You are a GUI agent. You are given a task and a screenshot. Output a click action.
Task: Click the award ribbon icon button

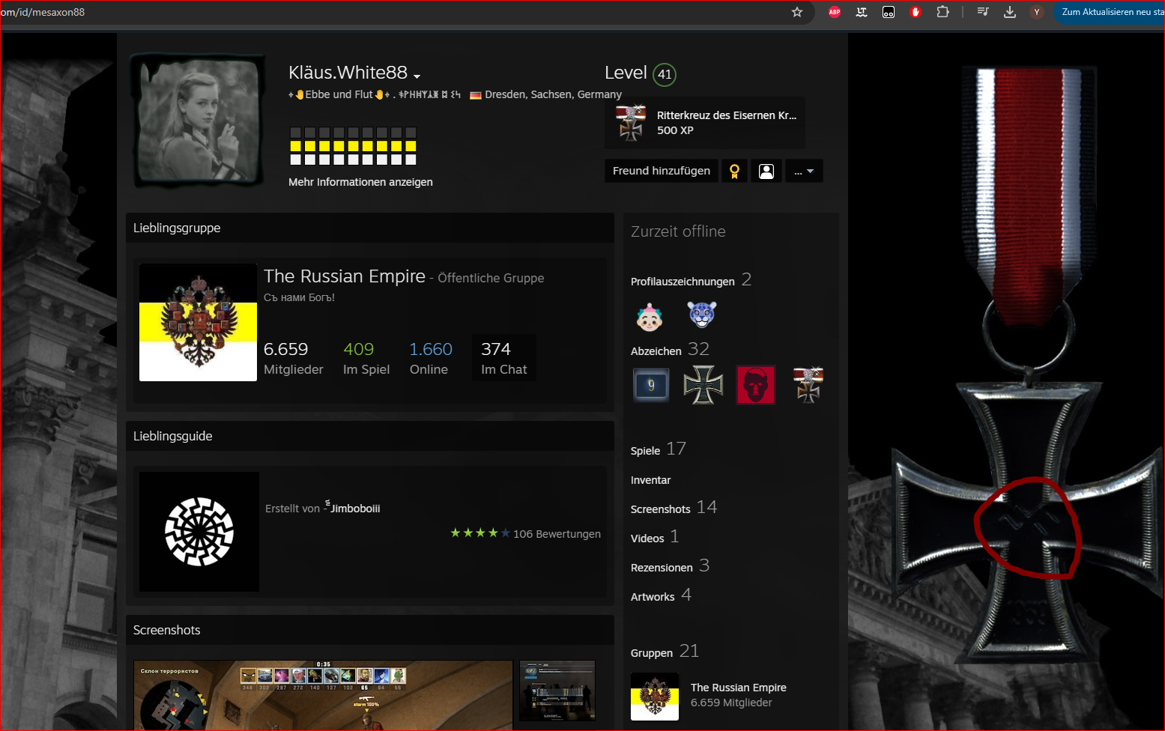point(734,172)
